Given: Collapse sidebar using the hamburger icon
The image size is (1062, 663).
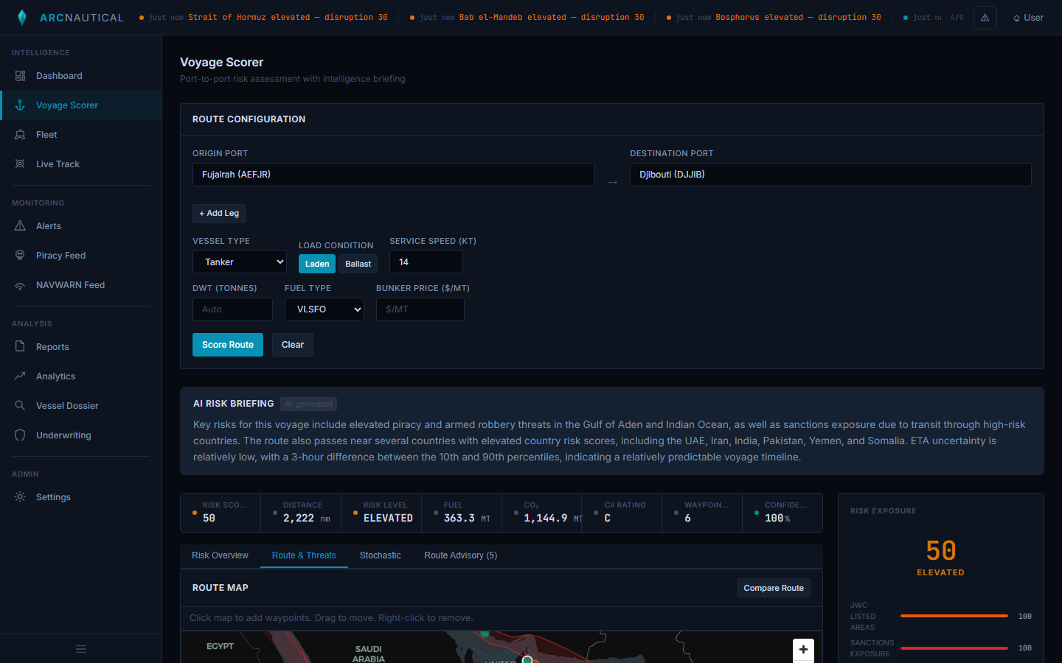Looking at the screenshot, I should point(81,649).
